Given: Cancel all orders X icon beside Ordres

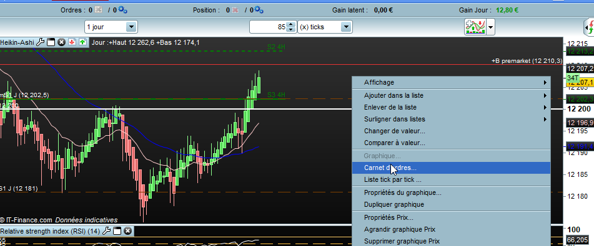Looking at the screenshot, I should [x=99, y=10].
